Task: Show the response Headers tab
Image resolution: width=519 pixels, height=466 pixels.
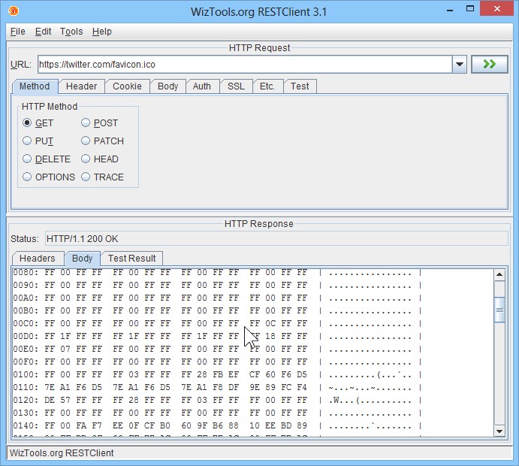Action: [38, 259]
